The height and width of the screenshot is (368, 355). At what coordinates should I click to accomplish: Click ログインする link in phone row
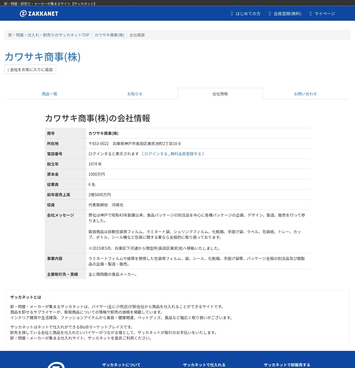pyautogui.click(x=156, y=154)
